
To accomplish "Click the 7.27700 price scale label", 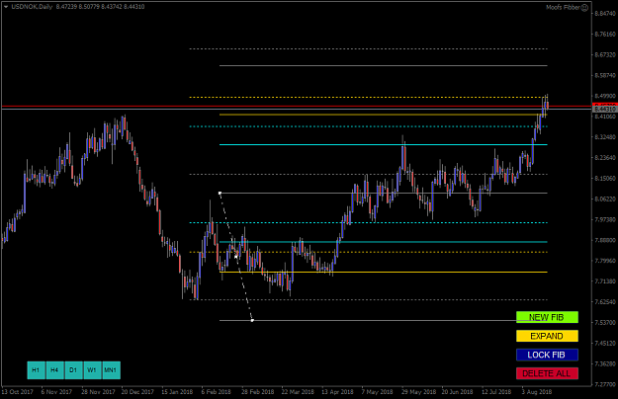I will (x=605, y=384).
